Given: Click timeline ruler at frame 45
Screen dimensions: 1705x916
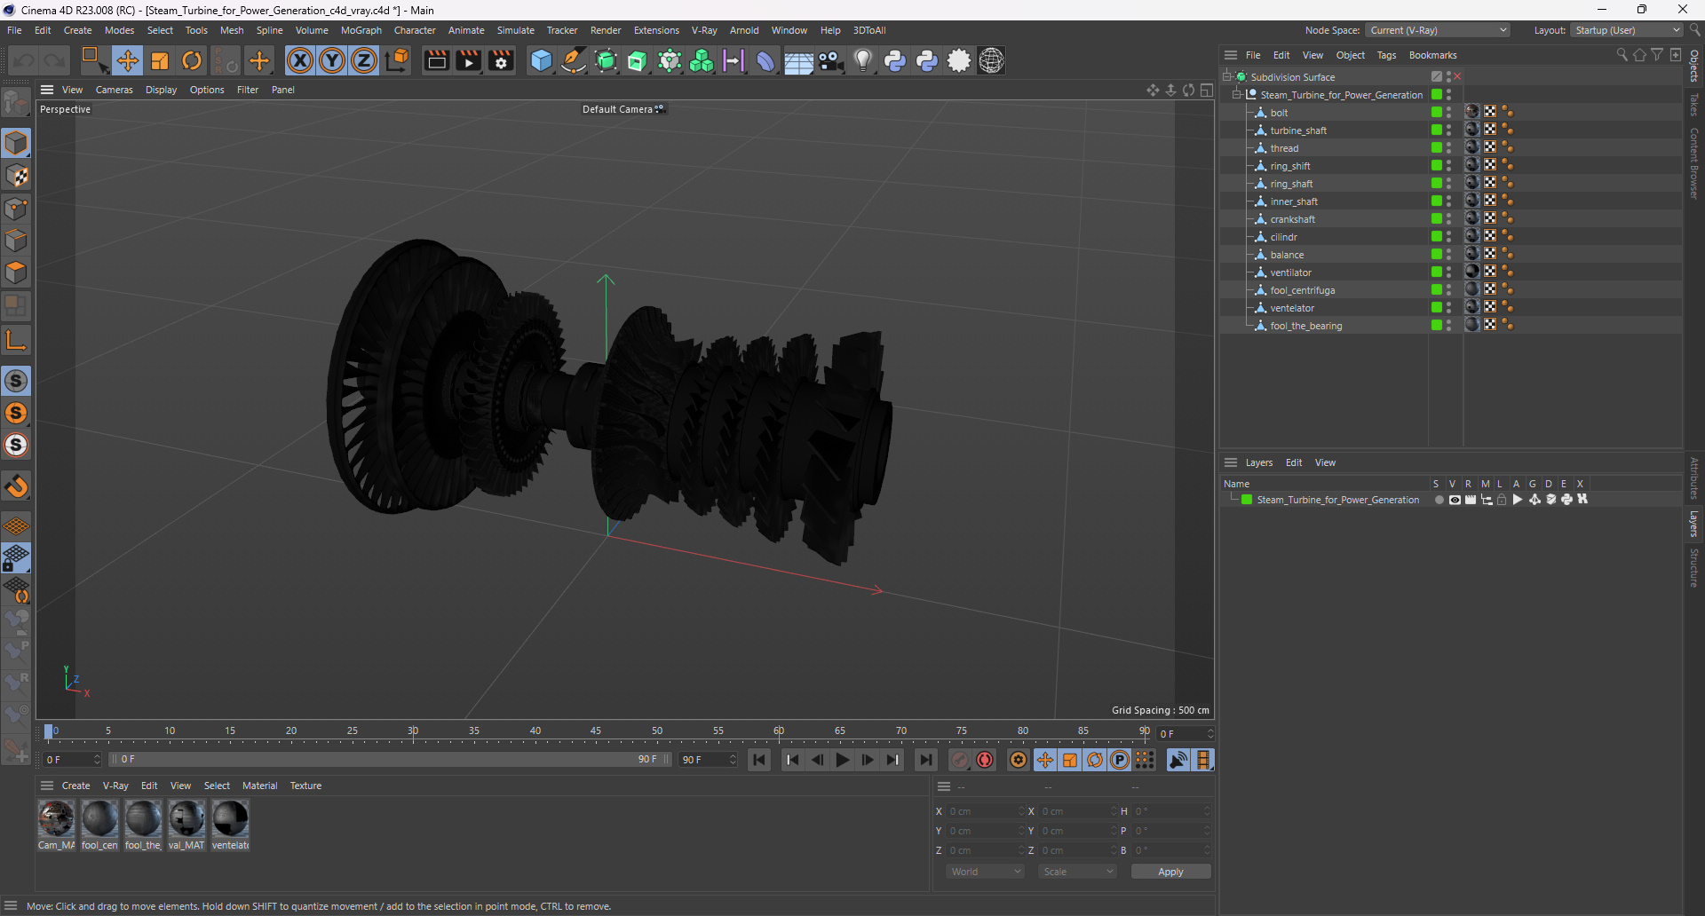Looking at the screenshot, I should coord(596,731).
